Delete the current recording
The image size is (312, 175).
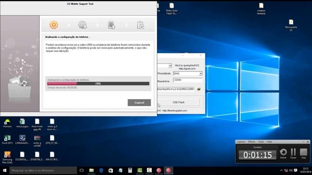[x=283, y=154]
